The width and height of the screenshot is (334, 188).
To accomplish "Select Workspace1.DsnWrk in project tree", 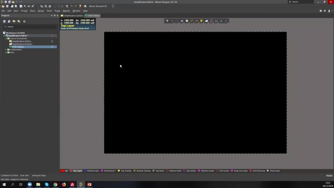I will [x=15, y=33].
